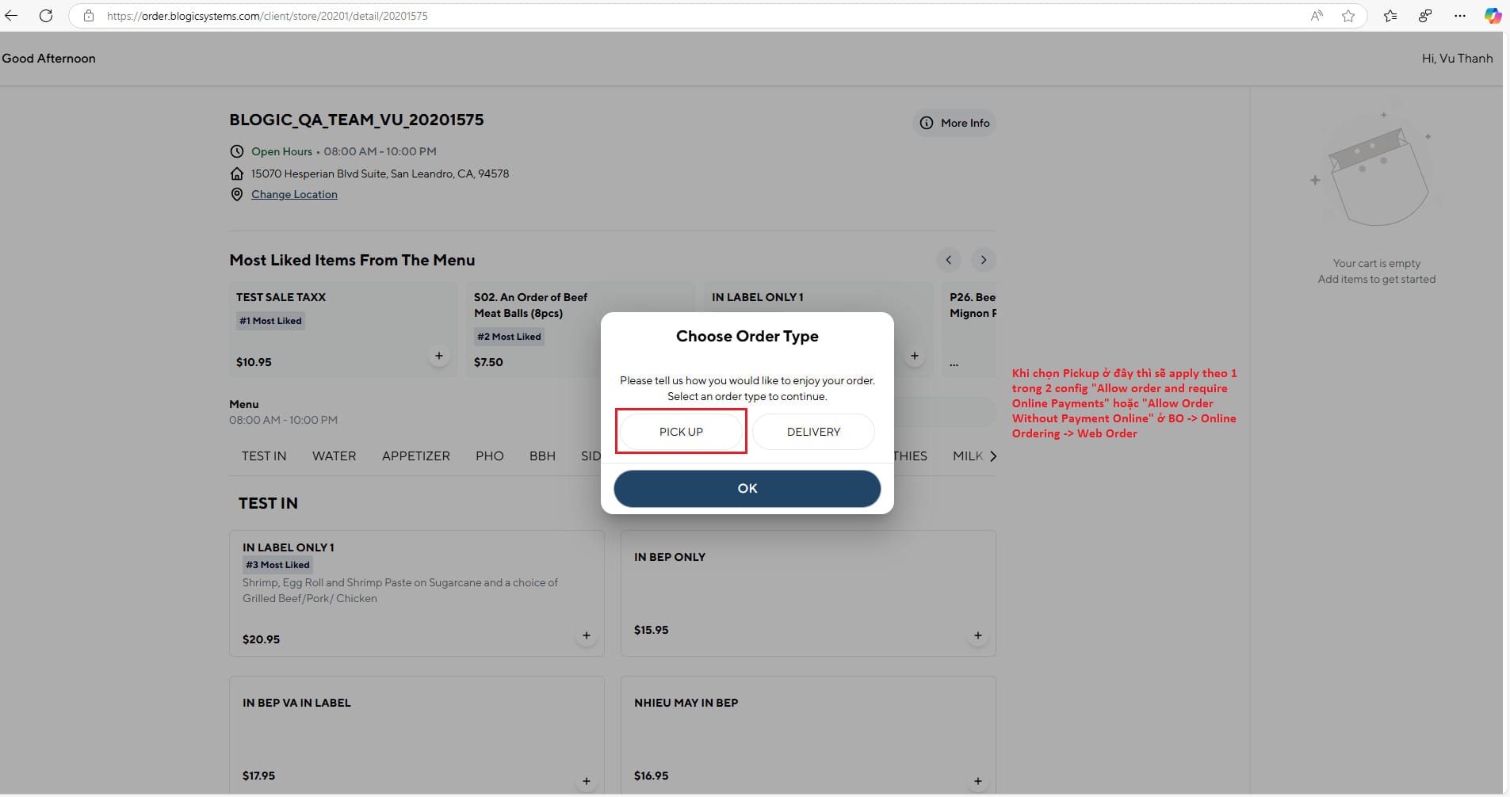
Task: Expand menu categories with right chevron
Action: (993, 456)
